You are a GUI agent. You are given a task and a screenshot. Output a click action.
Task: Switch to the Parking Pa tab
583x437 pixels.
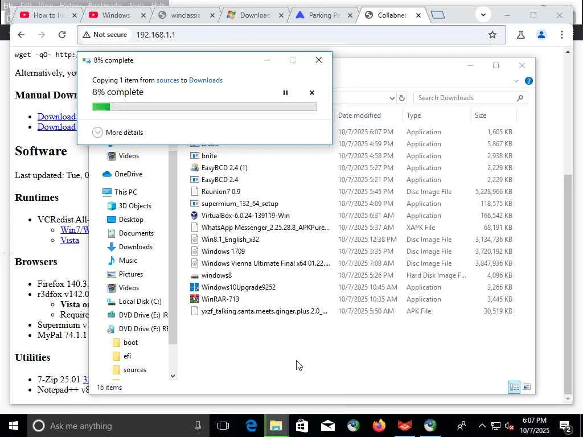(x=324, y=15)
